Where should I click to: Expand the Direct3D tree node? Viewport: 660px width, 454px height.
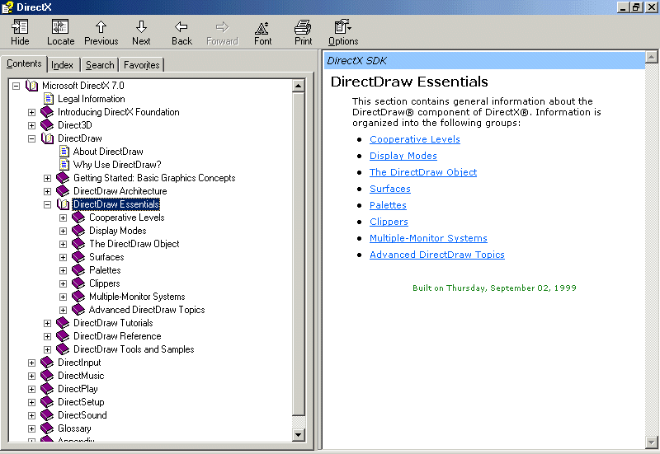(x=32, y=125)
